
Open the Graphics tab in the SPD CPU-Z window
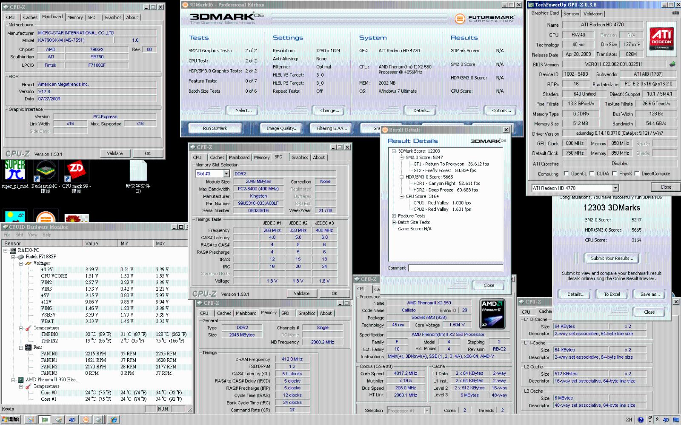pos(300,157)
